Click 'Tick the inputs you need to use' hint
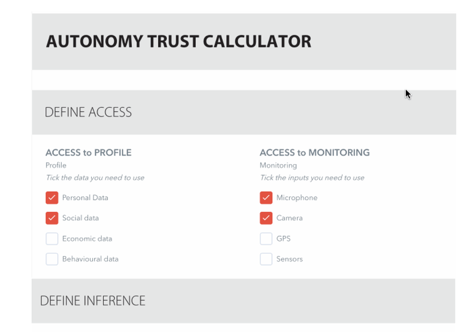The height and width of the screenshot is (332, 470). pyautogui.click(x=312, y=178)
